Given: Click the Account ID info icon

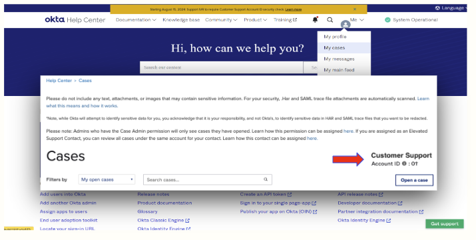Looking at the screenshot, I should click(404, 163).
